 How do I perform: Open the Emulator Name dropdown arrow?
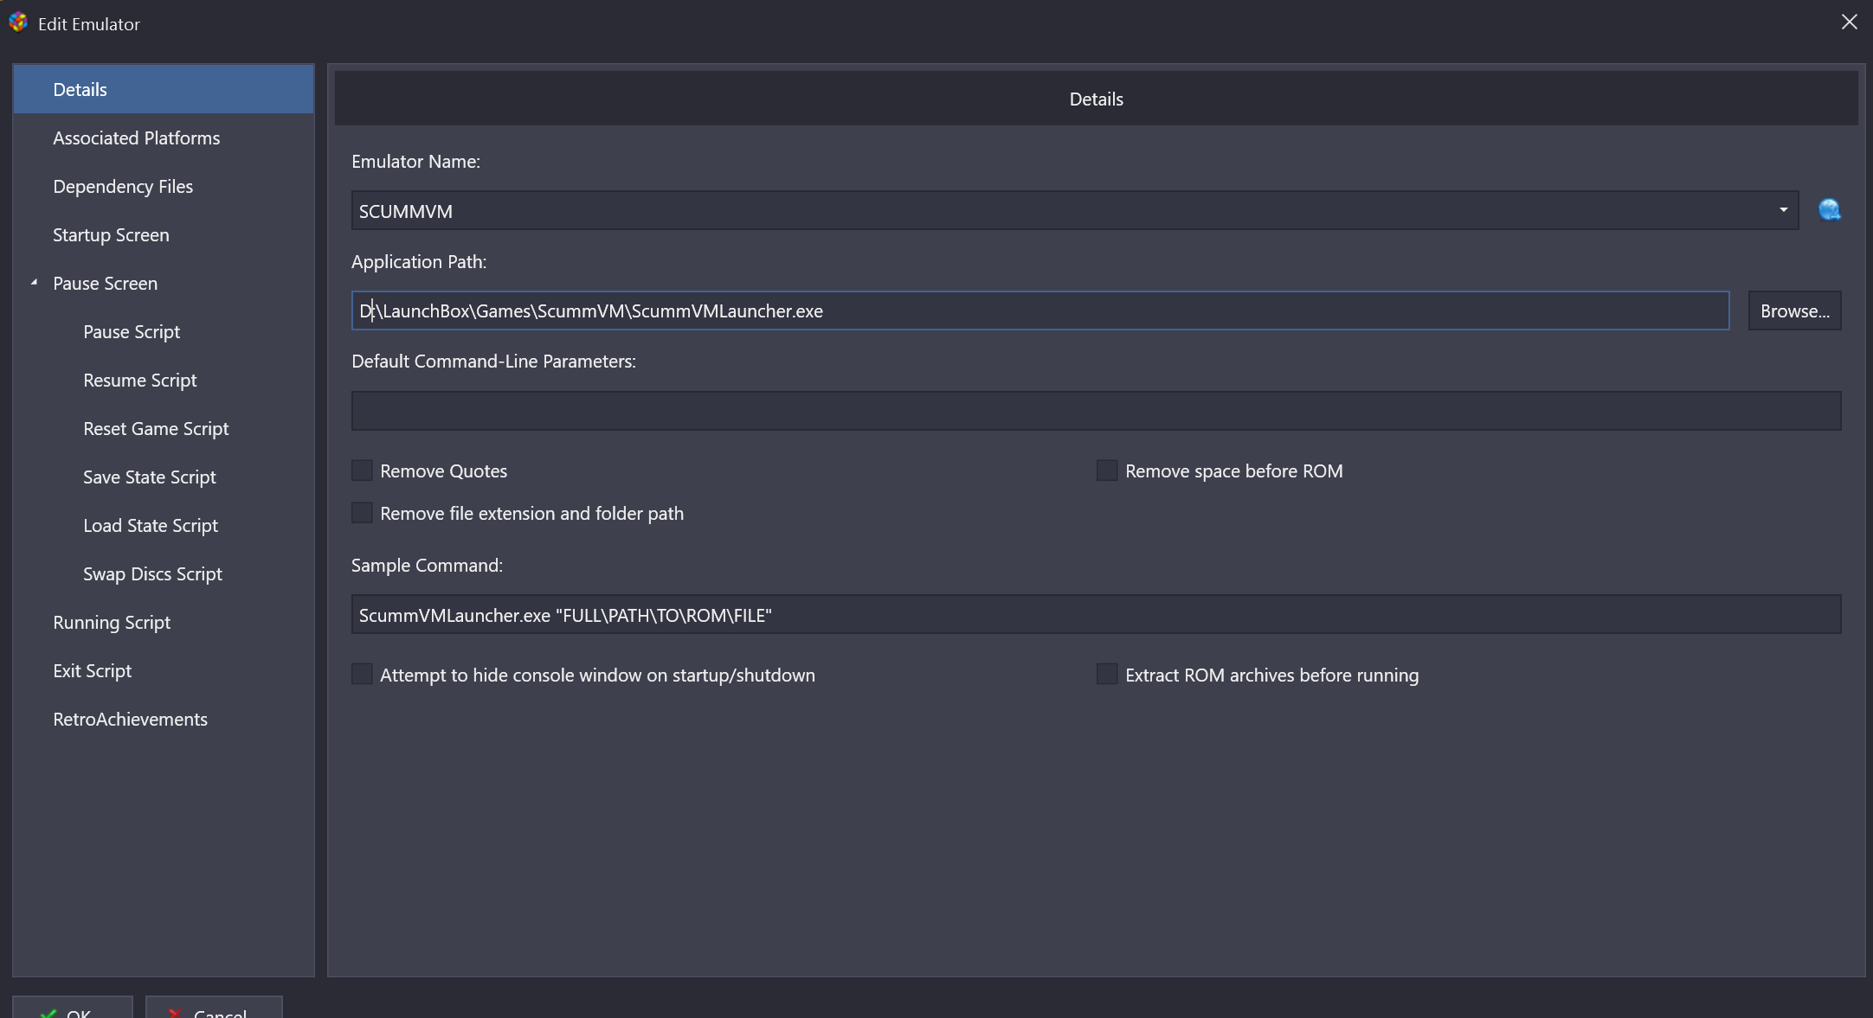pyautogui.click(x=1783, y=210)
